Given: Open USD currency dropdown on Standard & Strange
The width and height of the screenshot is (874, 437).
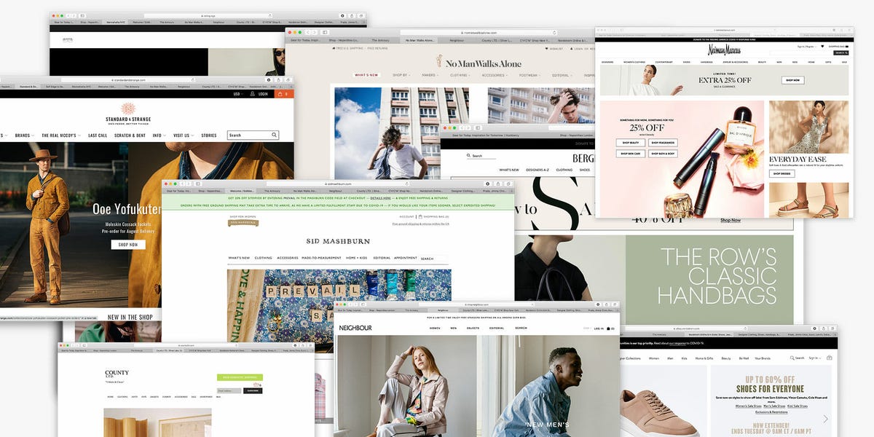Looking at the screenshot, I should click(x=238, y=94).
